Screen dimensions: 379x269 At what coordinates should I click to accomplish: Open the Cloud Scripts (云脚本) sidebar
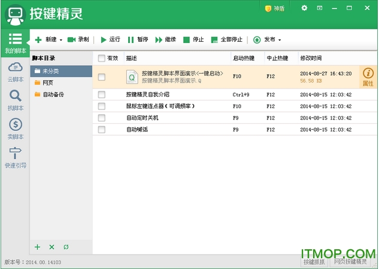(x=15, y=71)
